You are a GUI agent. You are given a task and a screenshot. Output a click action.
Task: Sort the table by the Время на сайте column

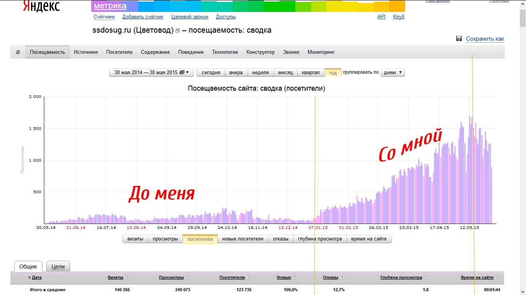[477, 278]
